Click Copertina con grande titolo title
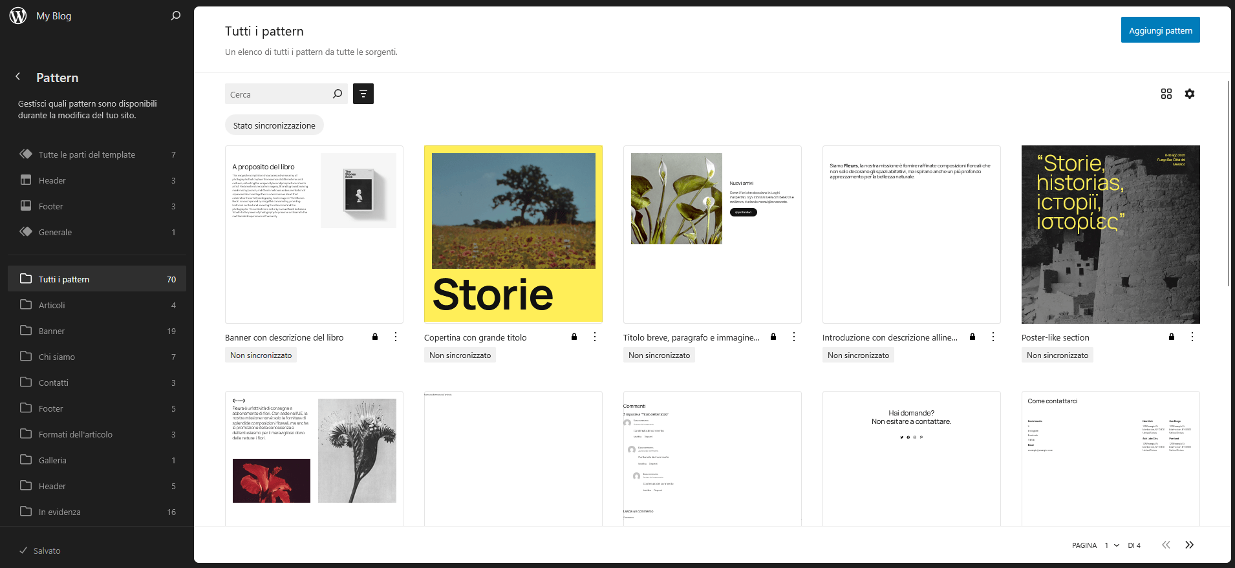 click(x=475, y=337)
